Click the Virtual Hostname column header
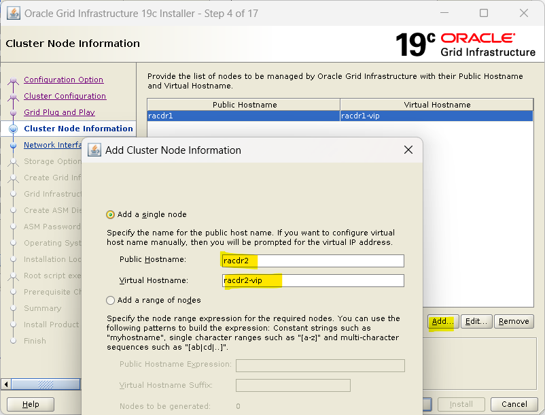Viewport: 545px width, 415px height. point(437,105)
